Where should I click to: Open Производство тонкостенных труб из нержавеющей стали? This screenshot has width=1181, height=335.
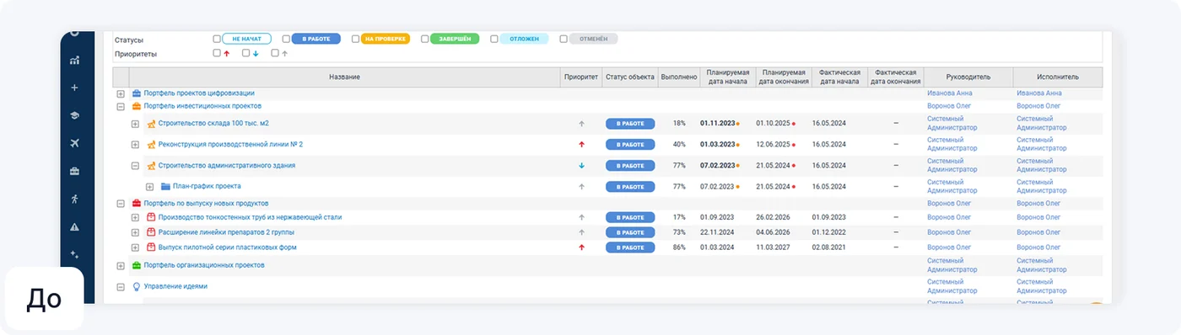251,217
